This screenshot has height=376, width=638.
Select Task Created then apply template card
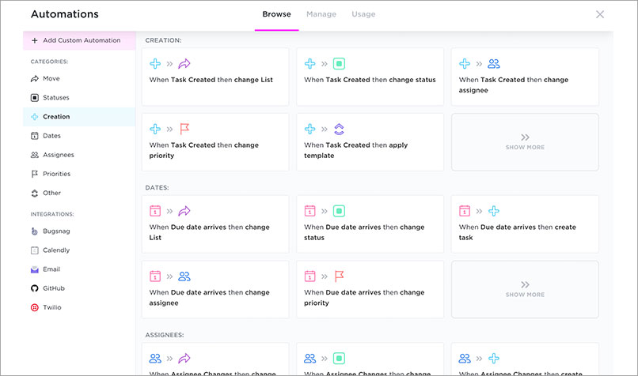pyautogui.click(x=370, y=142)
